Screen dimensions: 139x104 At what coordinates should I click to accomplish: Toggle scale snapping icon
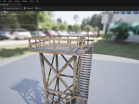pyautogui.click(x=134, y=13)
